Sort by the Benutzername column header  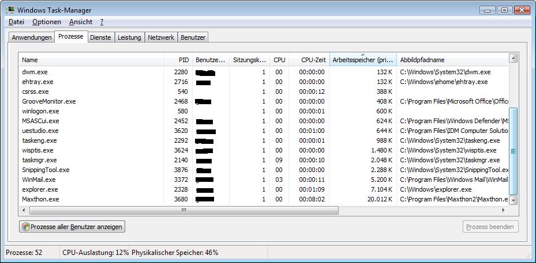pos(211,60)
